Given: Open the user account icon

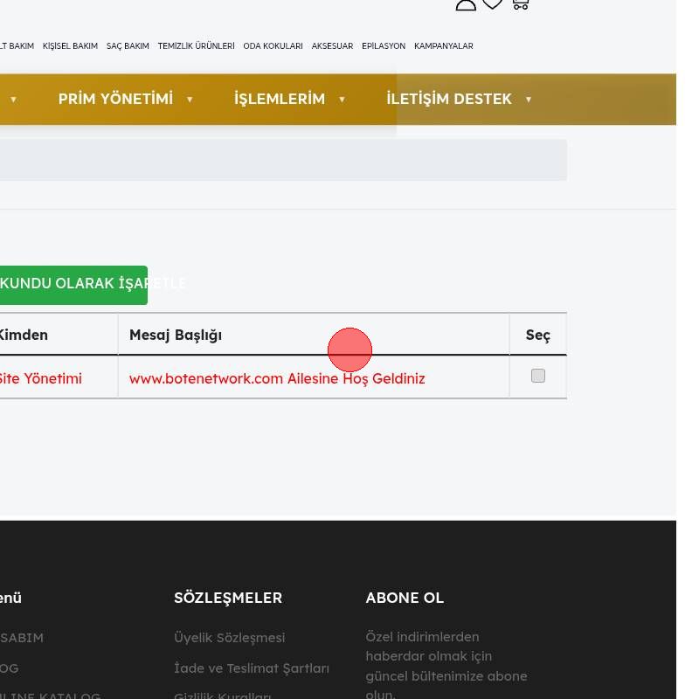Looking at the screenshot, I should [x=466, y=3].
